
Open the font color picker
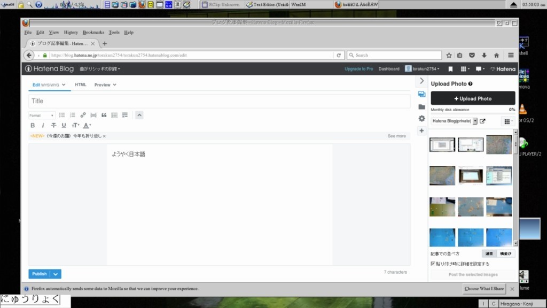(87, 125)
